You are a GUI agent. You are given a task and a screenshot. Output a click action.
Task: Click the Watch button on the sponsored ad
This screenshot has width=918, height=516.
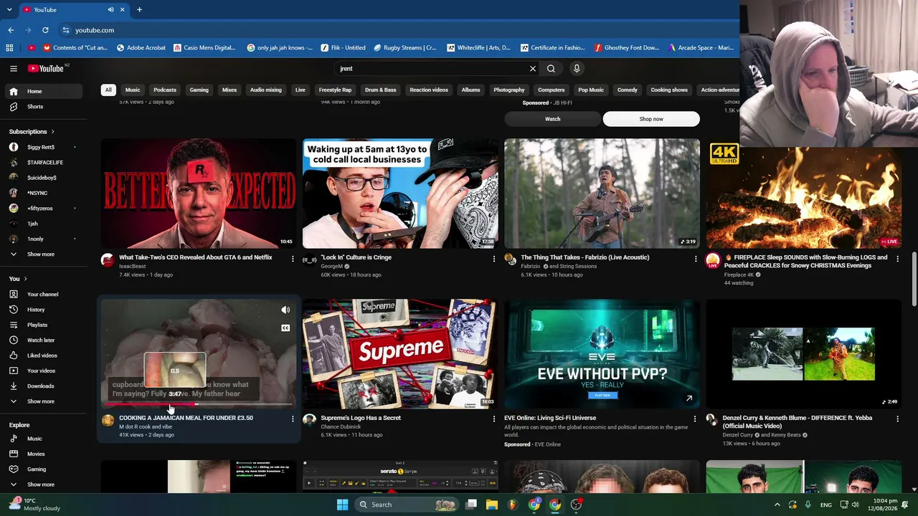tap(552, 119)
